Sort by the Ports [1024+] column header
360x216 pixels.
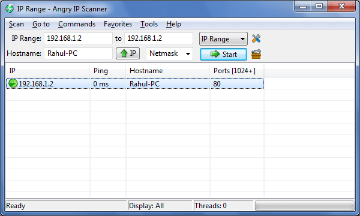[x=237, y=71]
